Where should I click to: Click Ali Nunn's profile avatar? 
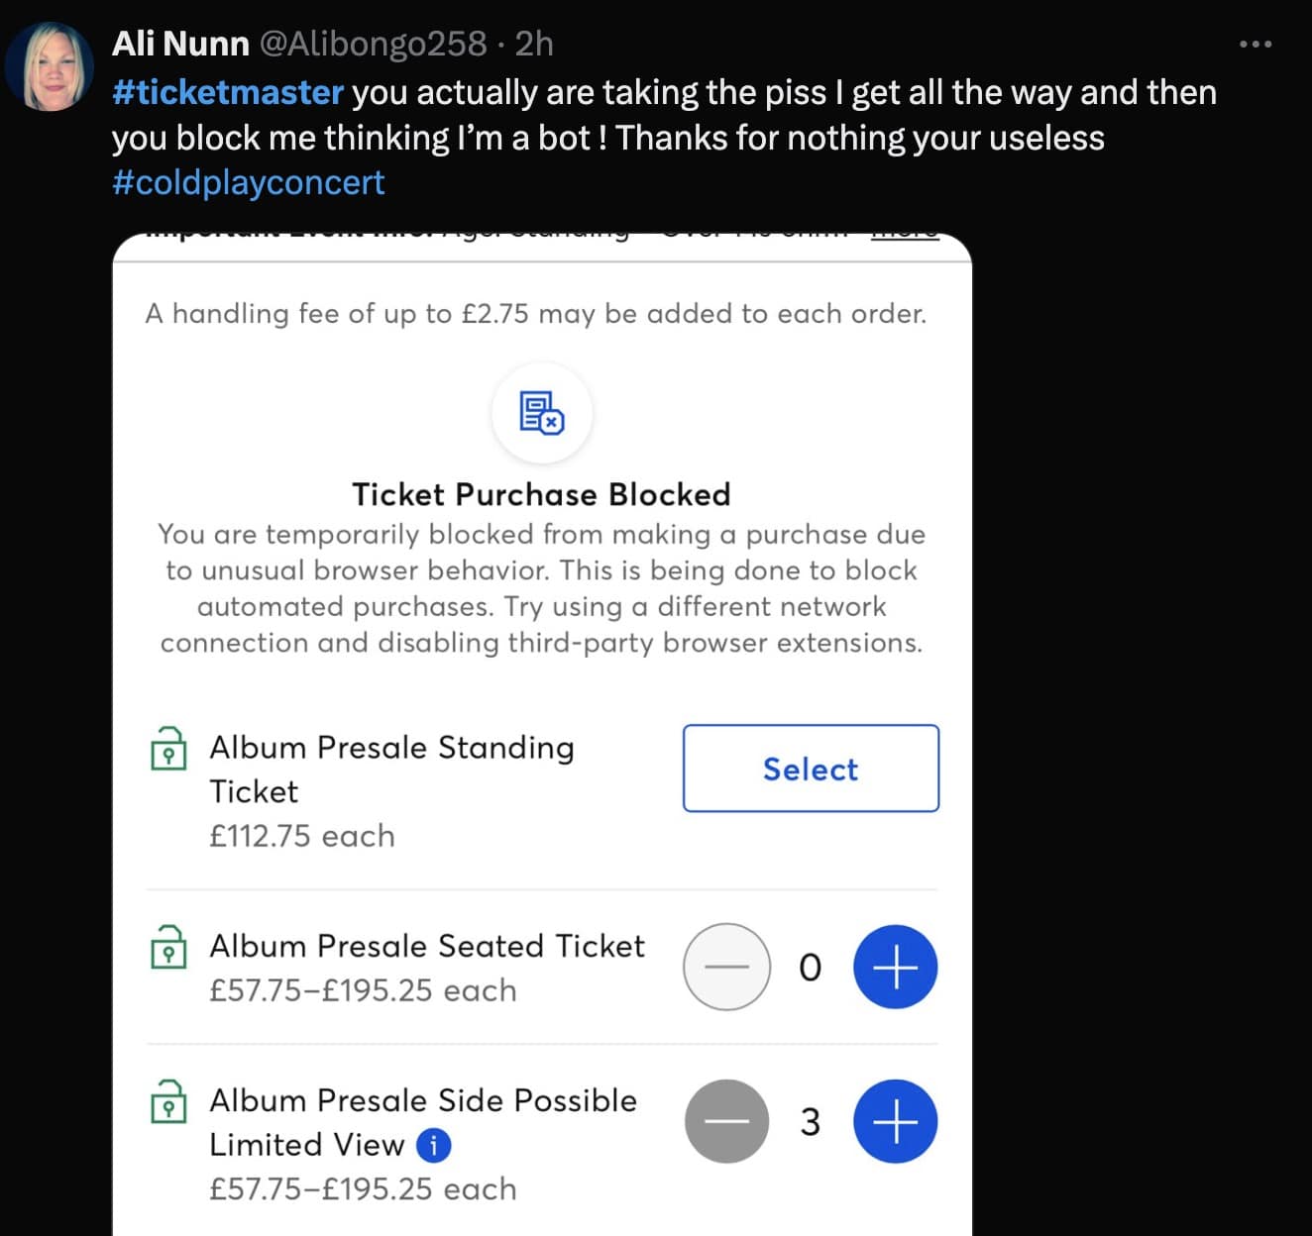click(x=51, y=63)
